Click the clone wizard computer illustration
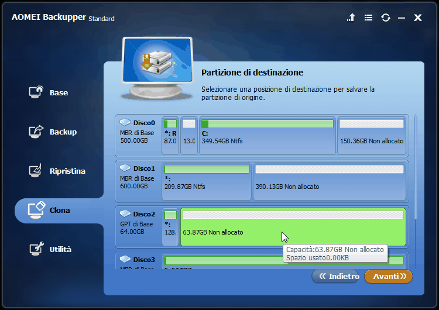The image size is (439, 310). click(157, 69)
